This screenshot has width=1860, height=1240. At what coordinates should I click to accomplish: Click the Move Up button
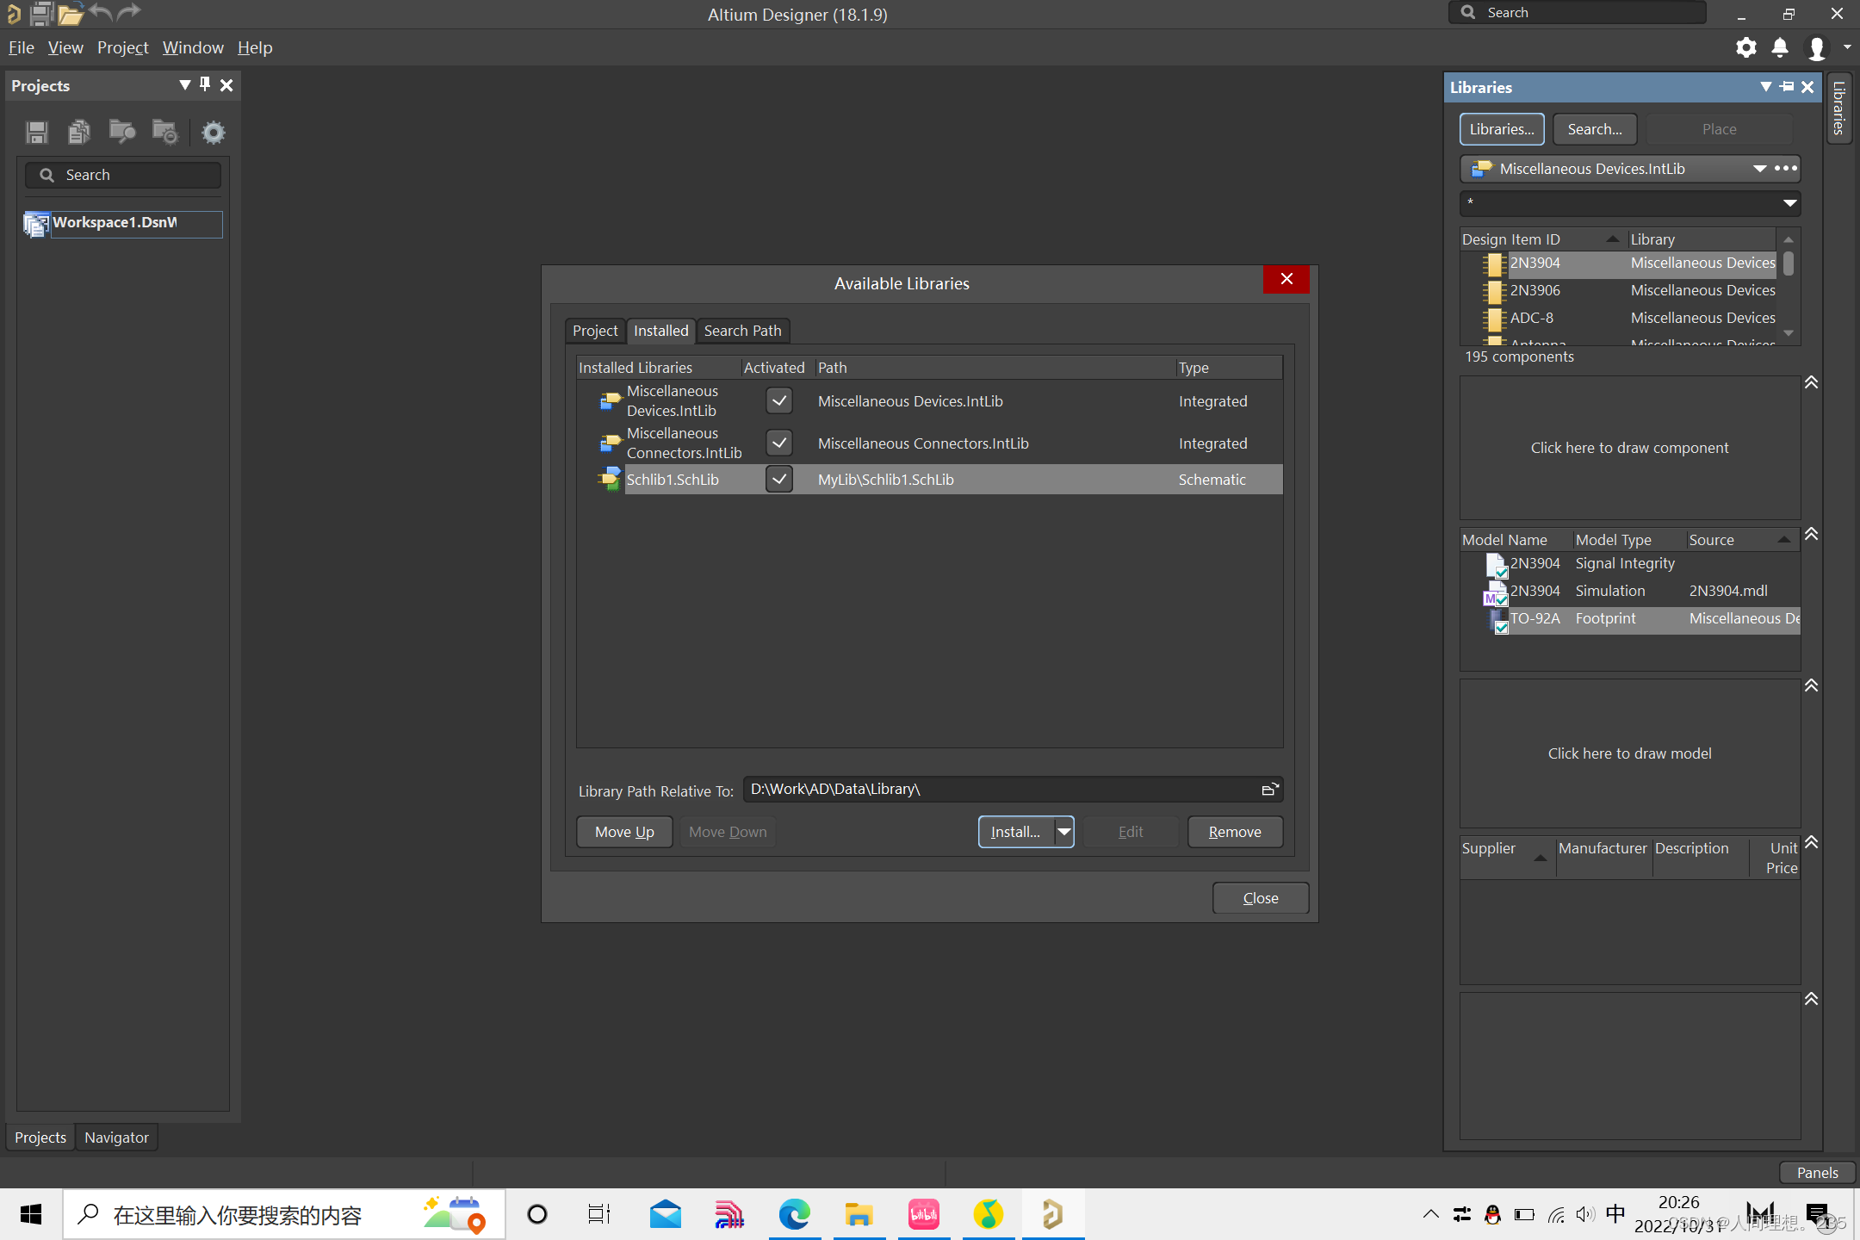(x=624, y=832)
